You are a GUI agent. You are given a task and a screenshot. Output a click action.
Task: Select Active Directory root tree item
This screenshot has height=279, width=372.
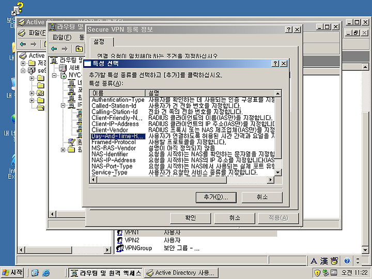37,56
